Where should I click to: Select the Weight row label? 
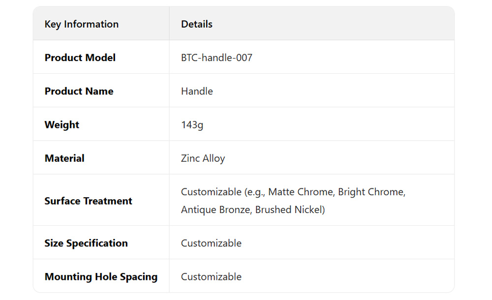(x=62, y=124)
